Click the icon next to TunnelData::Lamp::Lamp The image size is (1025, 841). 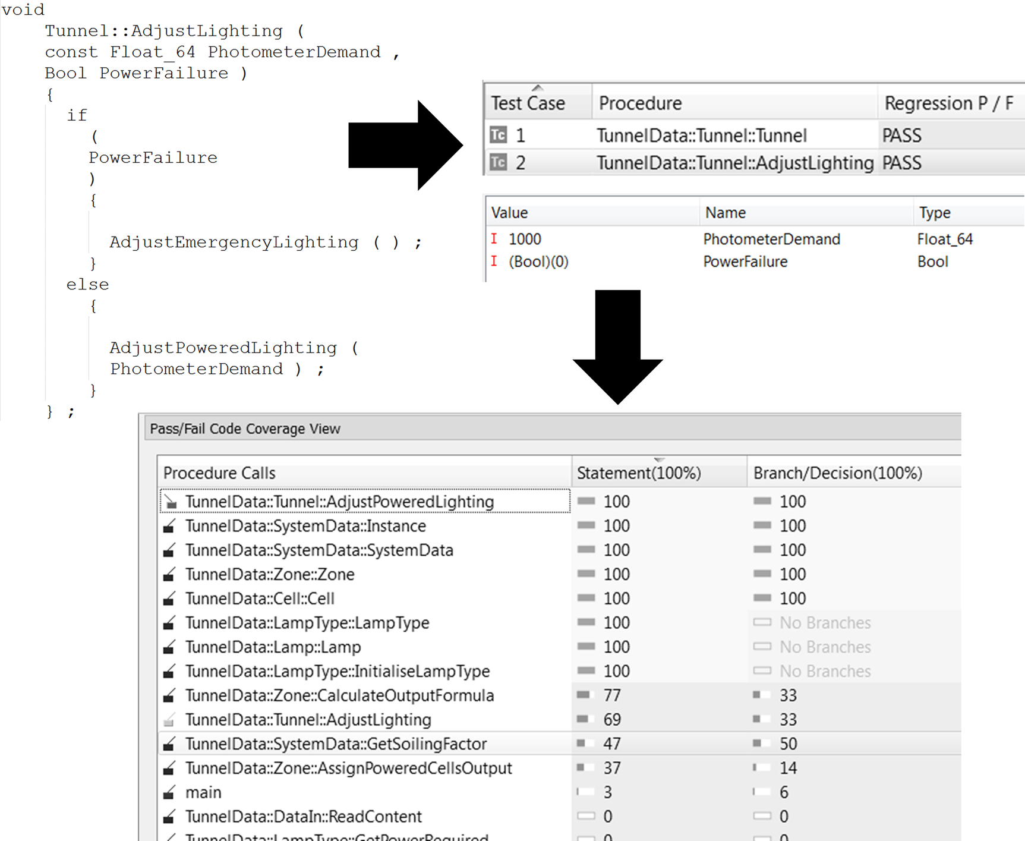point(170,647)
